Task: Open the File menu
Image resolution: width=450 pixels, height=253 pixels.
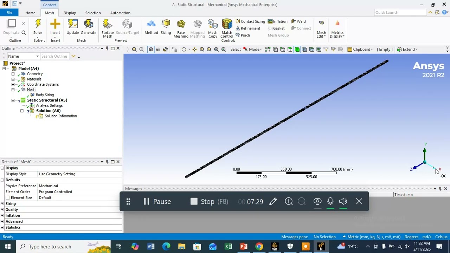Action: point(9,13)
